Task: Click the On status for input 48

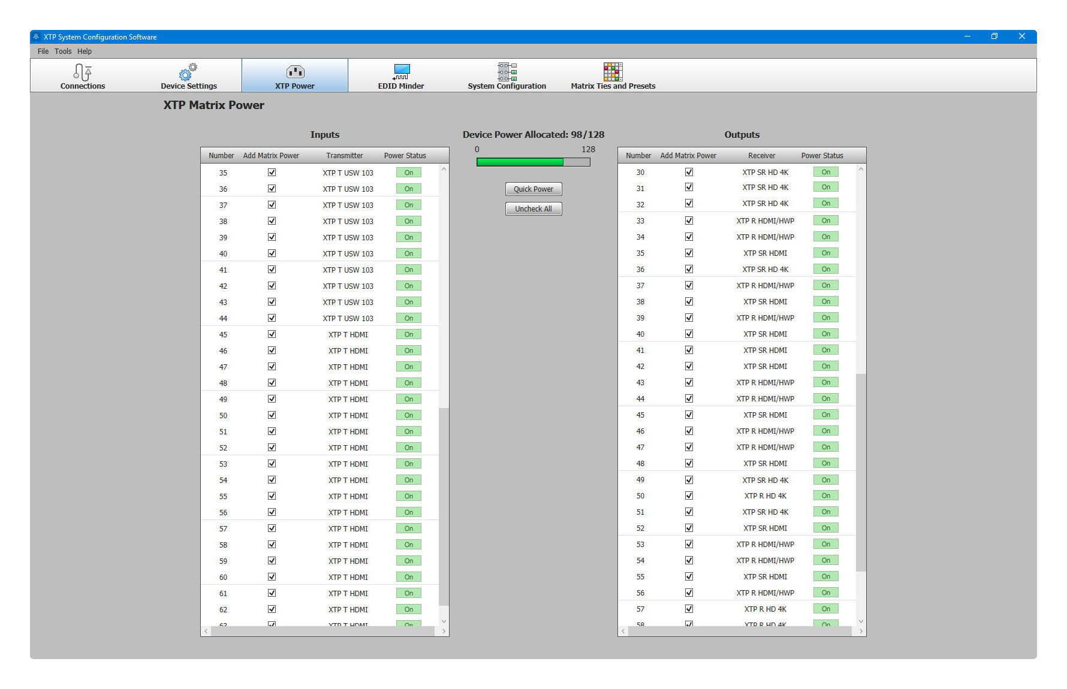Action: (x=409, y=383)
